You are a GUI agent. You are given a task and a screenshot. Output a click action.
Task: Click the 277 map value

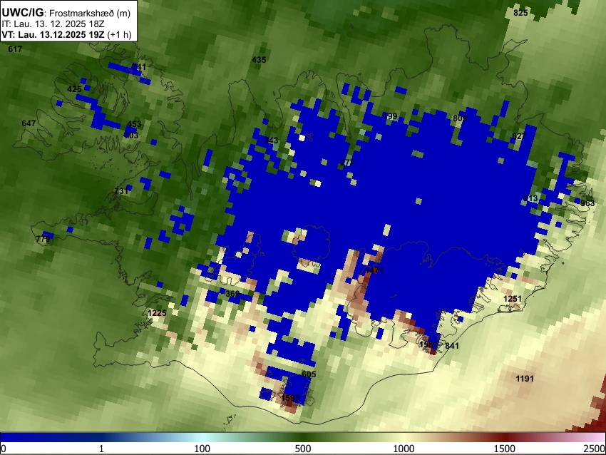click(347, 163)
